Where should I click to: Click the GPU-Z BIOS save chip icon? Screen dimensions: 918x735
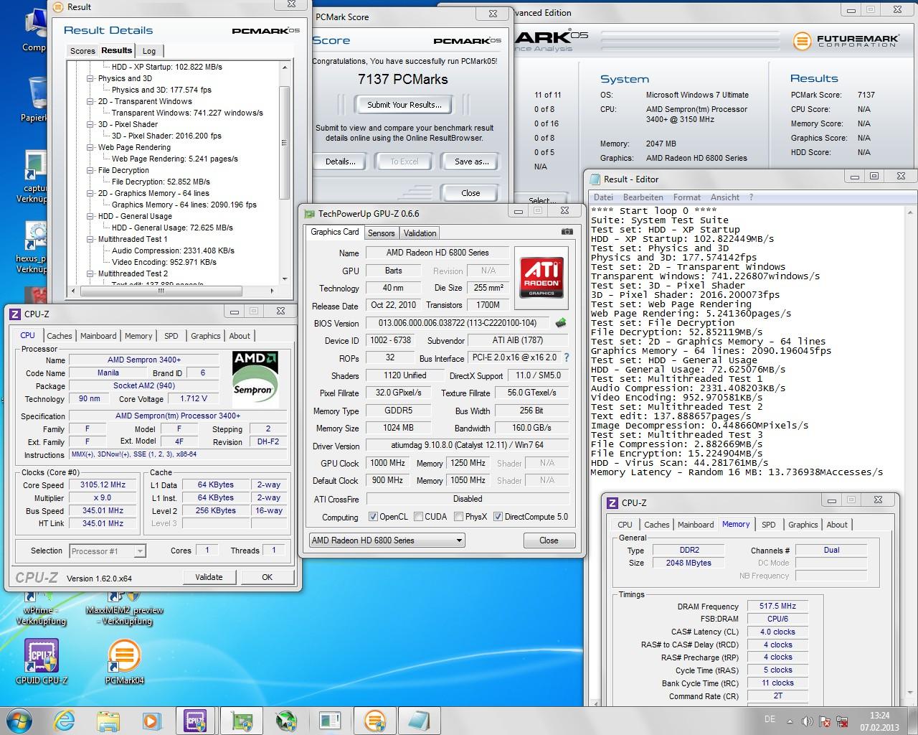click(561, 323)
